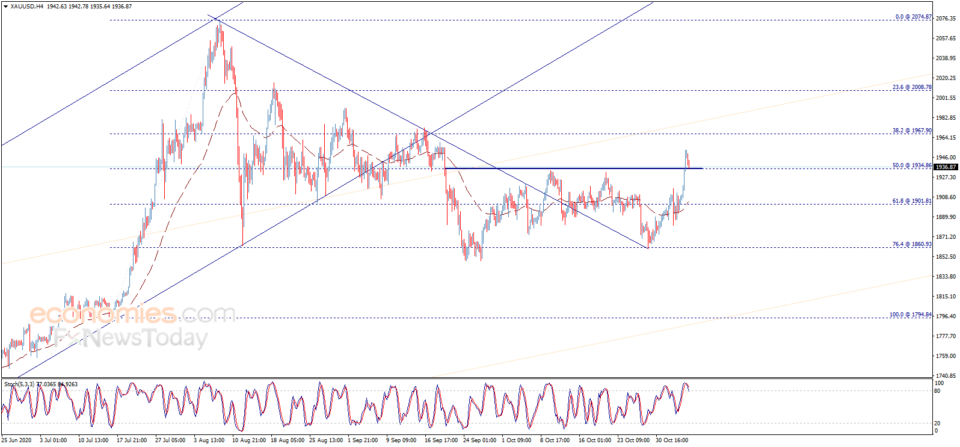Select price axis value 1908.60
This screenshot has width=960, height=447.
pyautogui.click(x=946, y=197)
